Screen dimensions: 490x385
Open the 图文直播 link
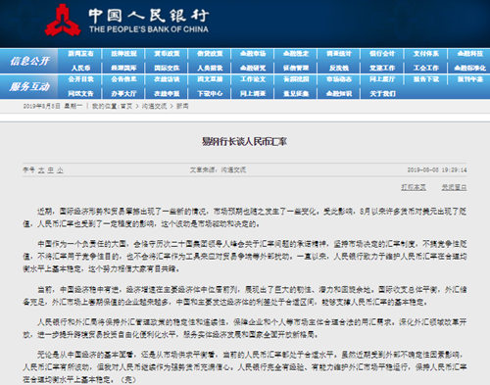click(x=210, y=79)
